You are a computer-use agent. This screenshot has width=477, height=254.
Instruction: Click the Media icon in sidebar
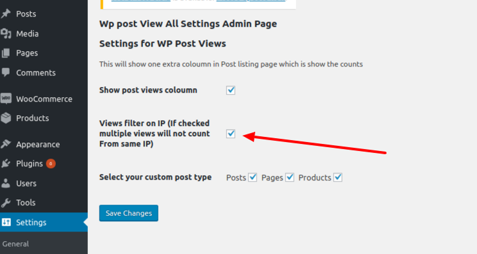pyautogui.click(x=6, y=33)
